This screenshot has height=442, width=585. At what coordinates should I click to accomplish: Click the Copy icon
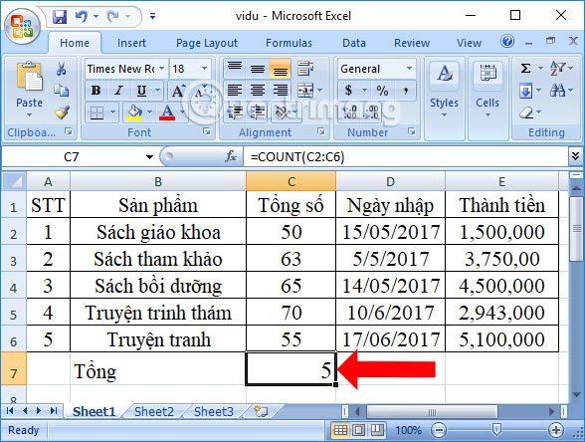[62, 90]
